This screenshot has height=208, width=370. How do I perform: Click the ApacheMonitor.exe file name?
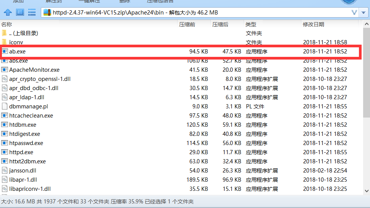34,70
